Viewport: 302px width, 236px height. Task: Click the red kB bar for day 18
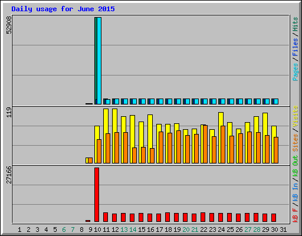coord(168,217)
